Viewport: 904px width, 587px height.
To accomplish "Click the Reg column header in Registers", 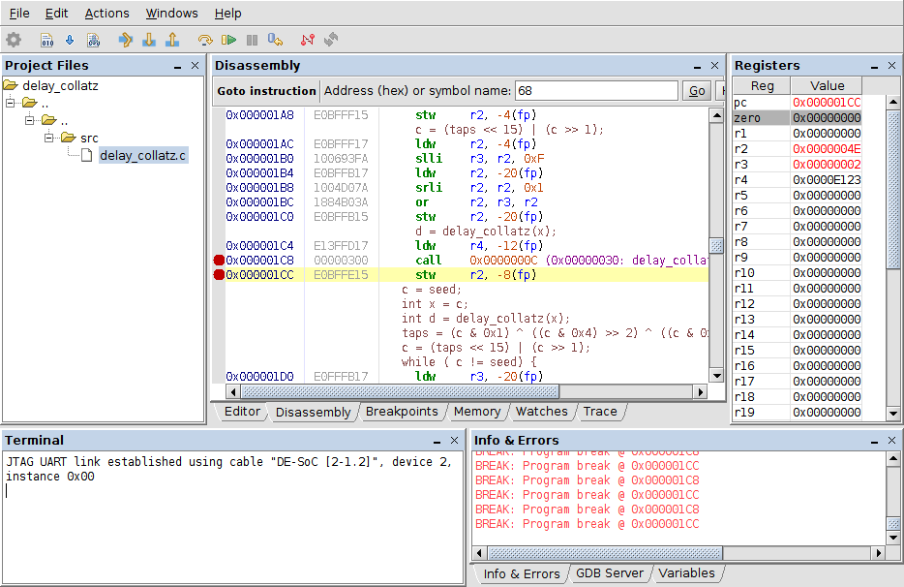I will coord(762,86).
